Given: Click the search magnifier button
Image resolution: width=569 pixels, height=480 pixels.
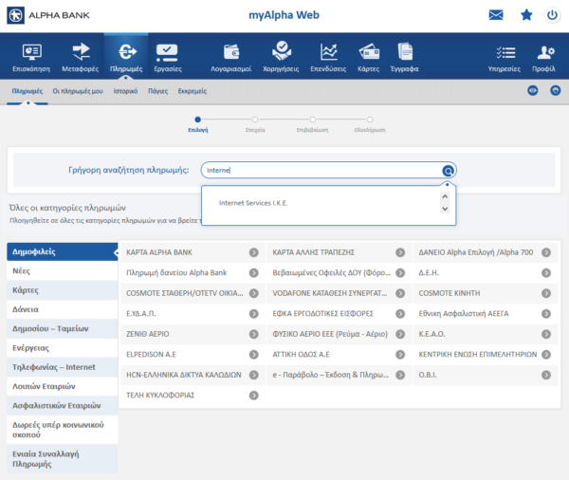Looking at the screenshot, I should pos(448,171).
